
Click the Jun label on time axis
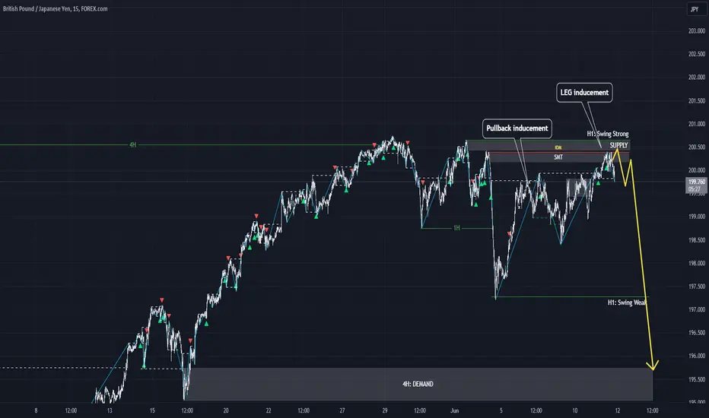coord(454,410)
